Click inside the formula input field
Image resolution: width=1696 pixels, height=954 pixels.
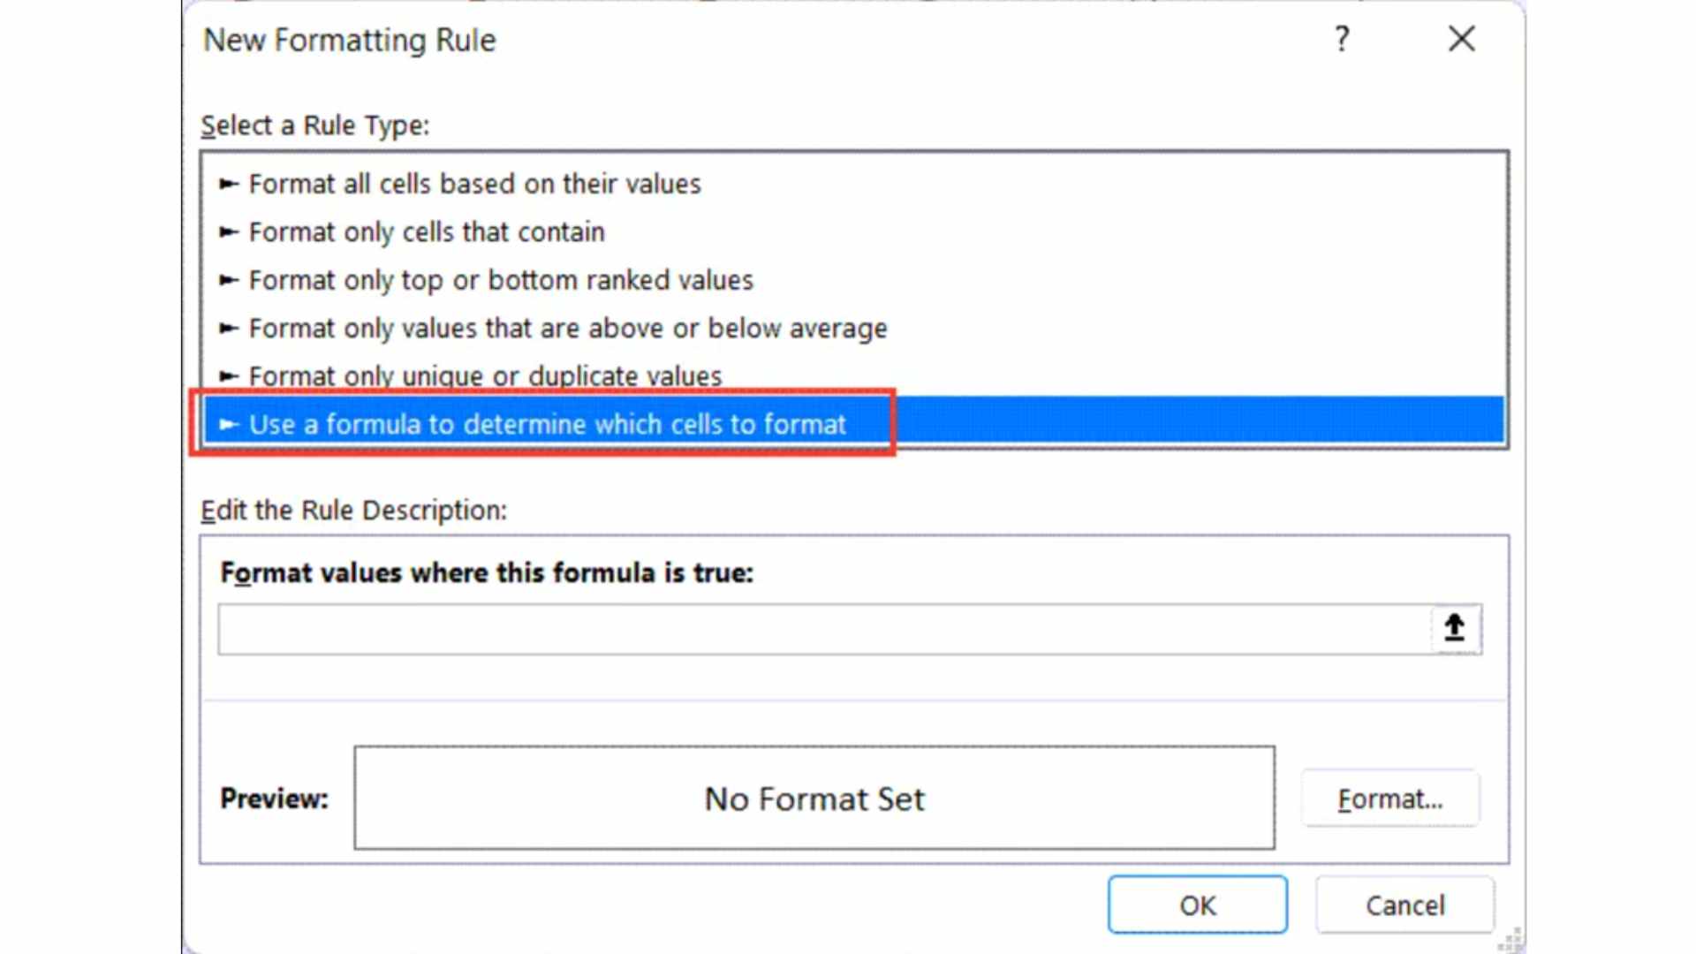coord(795,628)
